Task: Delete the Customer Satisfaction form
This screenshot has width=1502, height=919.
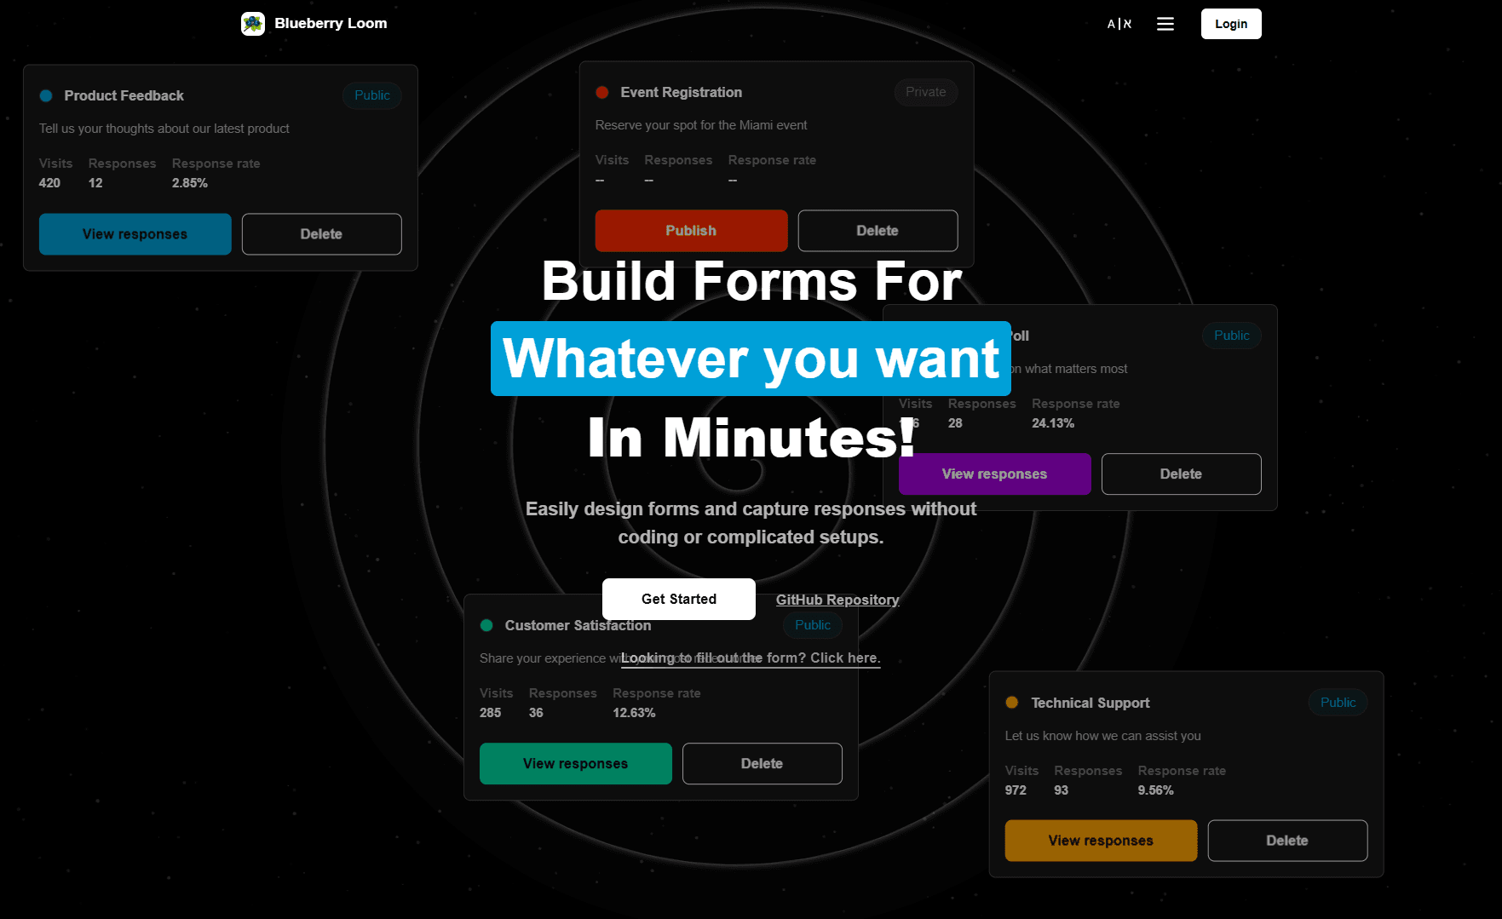Action: (x=762, y=764)
